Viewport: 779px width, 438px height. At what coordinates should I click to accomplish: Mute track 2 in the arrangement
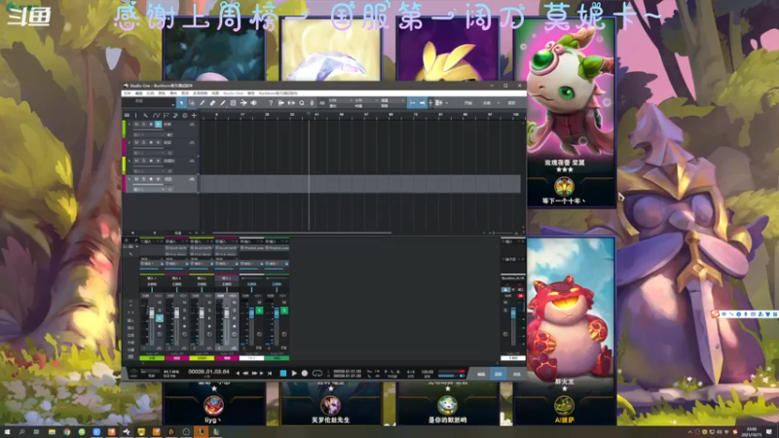click(x=136, y=142)
